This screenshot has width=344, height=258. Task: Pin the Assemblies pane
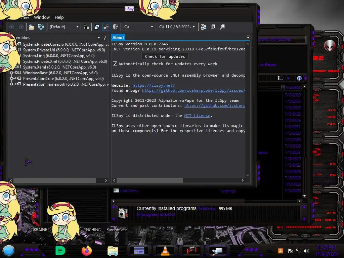pos(105,38)
